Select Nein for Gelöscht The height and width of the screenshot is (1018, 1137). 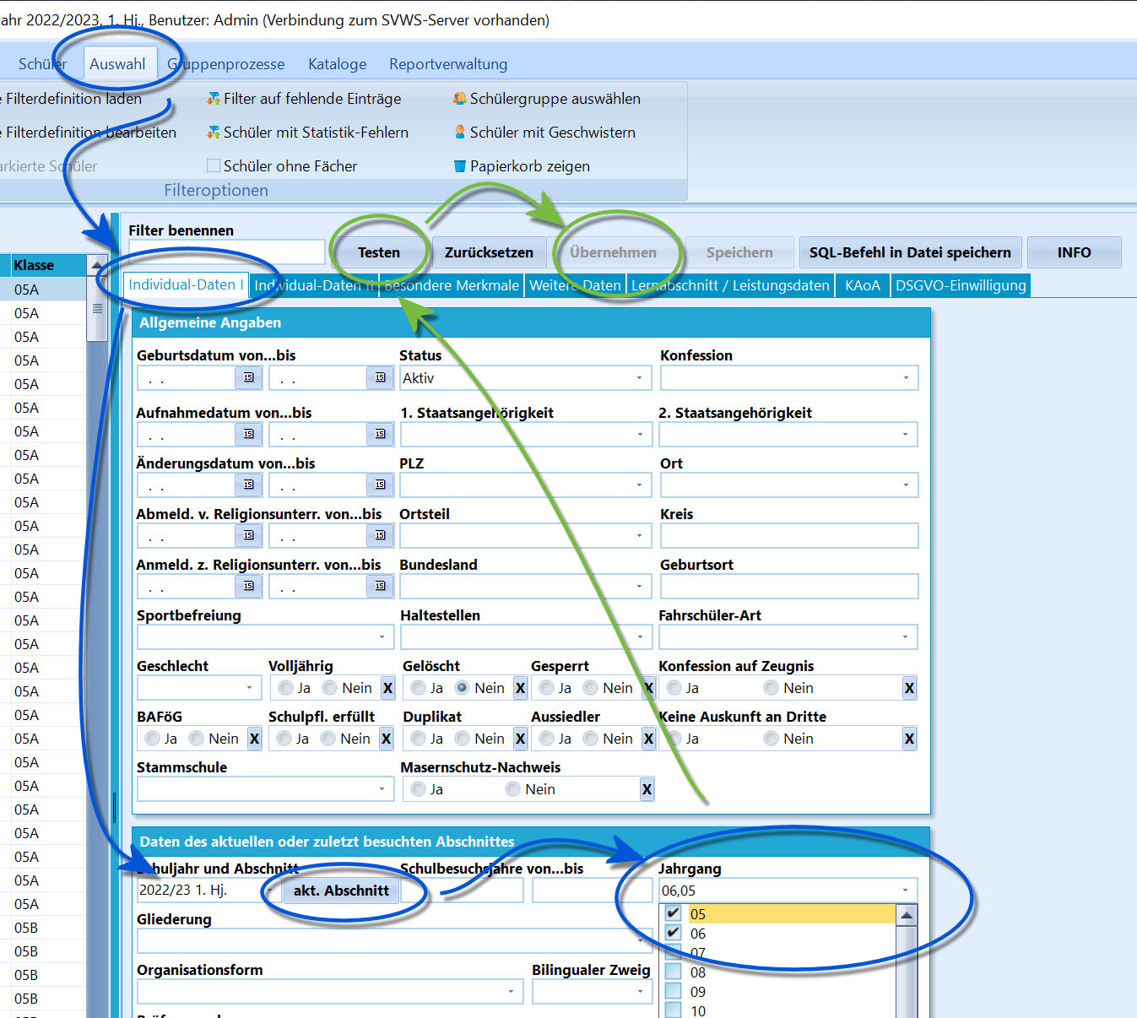point(462,688)
